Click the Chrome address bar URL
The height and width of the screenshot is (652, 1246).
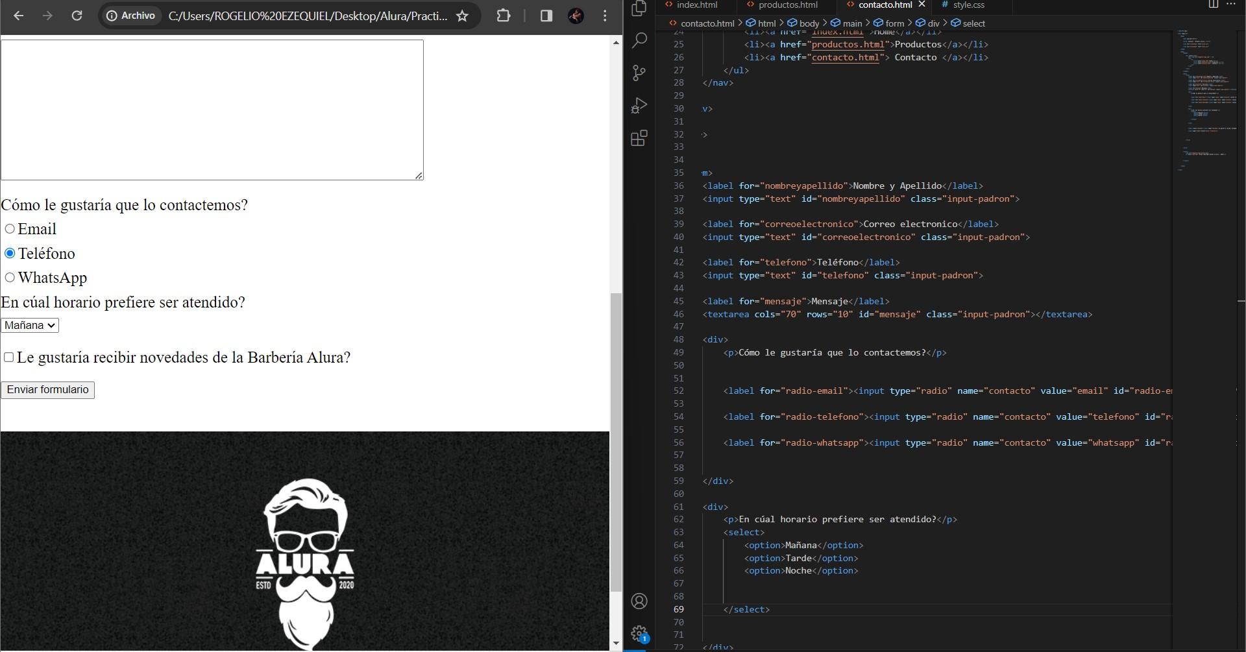pos(308,16)
